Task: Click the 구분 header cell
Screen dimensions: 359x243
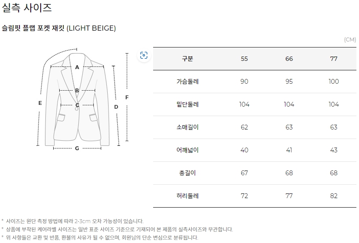Action: (x=188, y=59)
